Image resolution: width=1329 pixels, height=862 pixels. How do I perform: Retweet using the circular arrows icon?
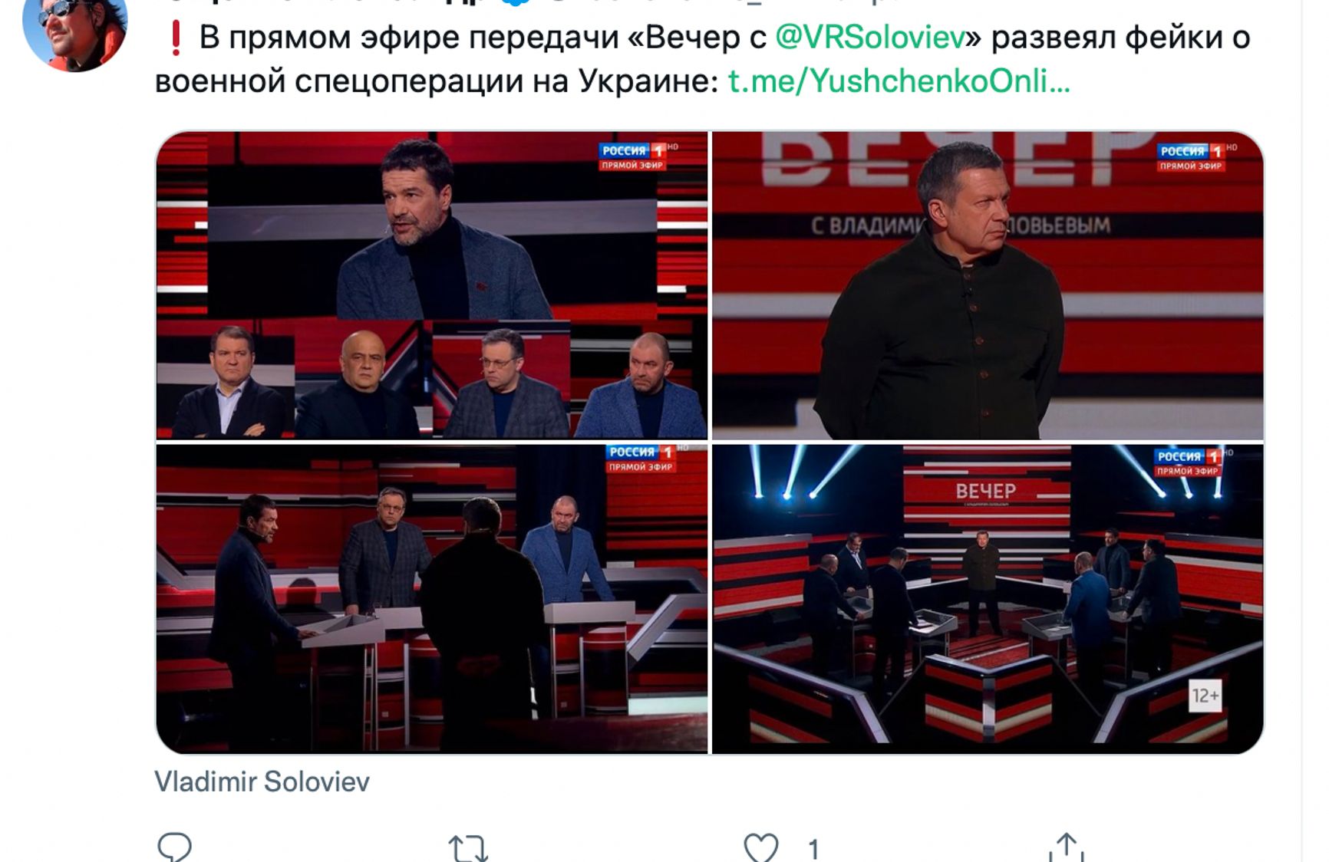(x=468, y=848)
